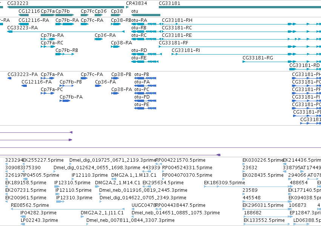
Task: Select transcript CG33181-RF
Action: tap(240, 47)
